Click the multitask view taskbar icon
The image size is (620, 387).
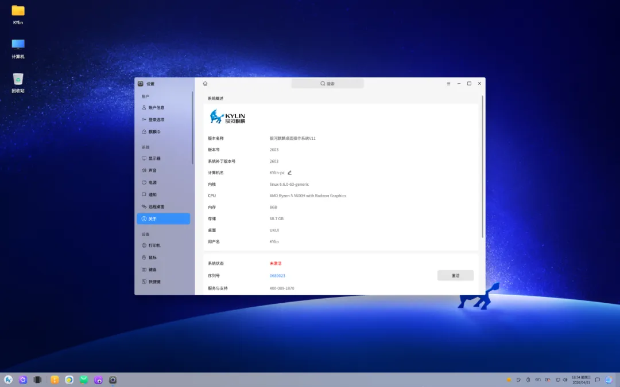point(37,380)
